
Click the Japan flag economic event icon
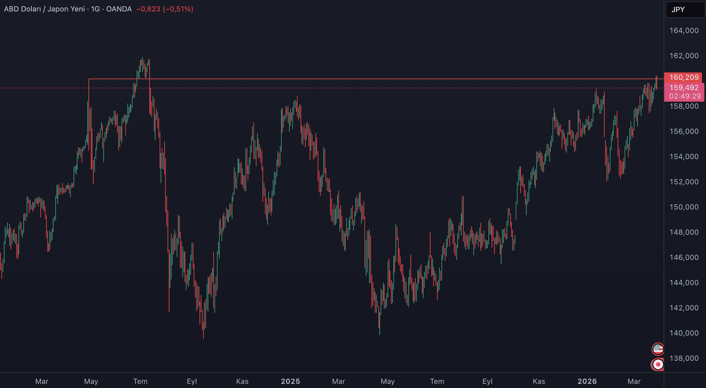coord(658,365)
